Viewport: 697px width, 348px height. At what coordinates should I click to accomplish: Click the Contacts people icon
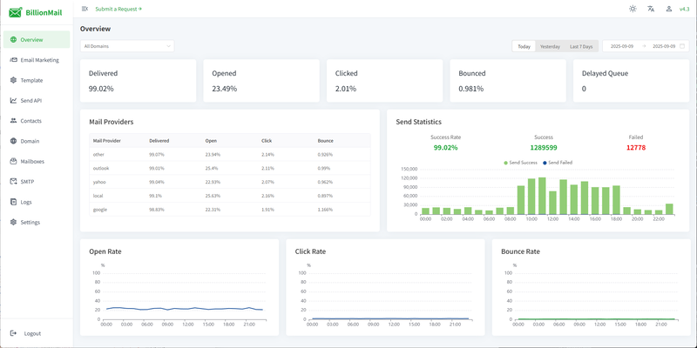[13, 121]
